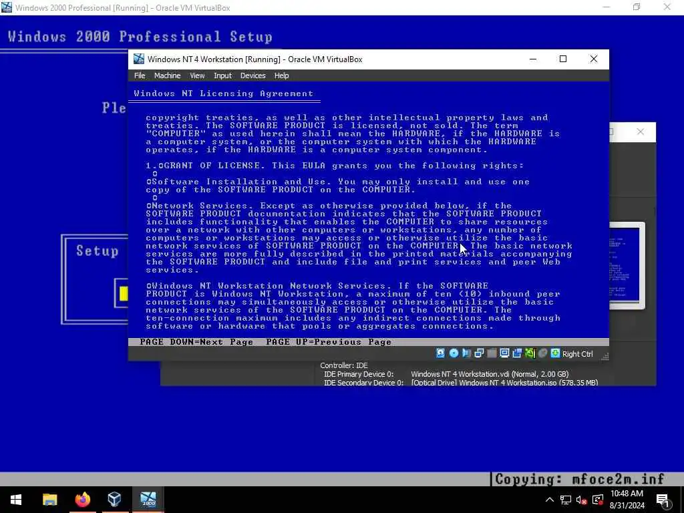This screenshot has width=684, height=513.
Task: Click the network adapter status icon
Action: click(x=479, y=353)
